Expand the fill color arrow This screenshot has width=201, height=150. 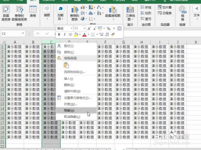pos(80,34)
